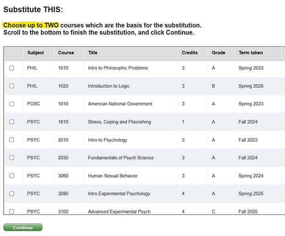Click course number 2030
The image size is (285, 236).
point(63,158)
